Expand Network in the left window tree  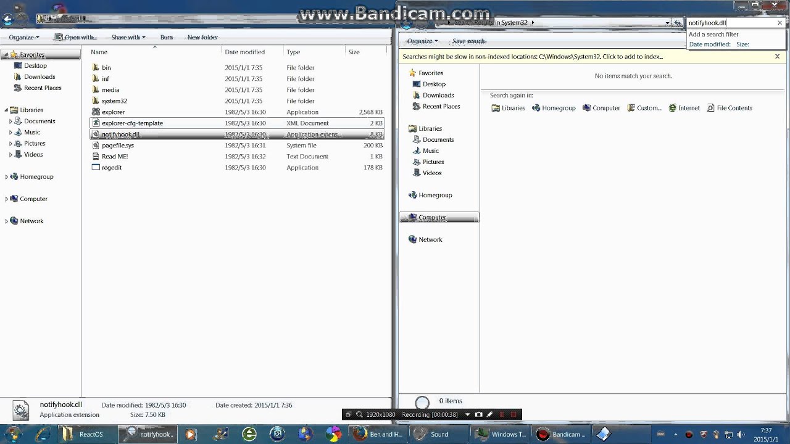[6, 221]
